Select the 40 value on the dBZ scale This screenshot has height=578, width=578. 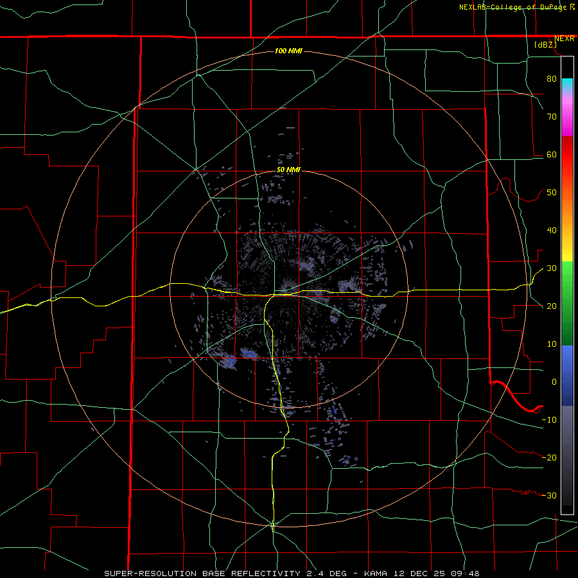point(552,231)
